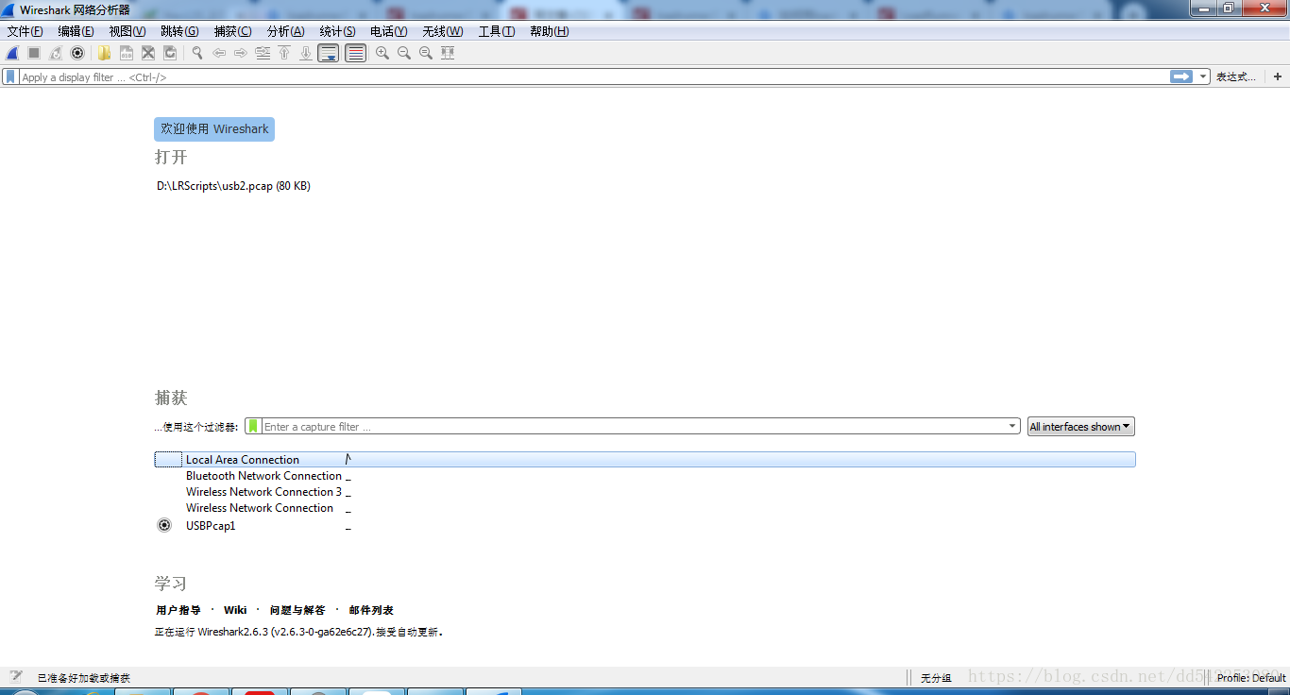Apply the display filter with arrow button

point(1181,76)
